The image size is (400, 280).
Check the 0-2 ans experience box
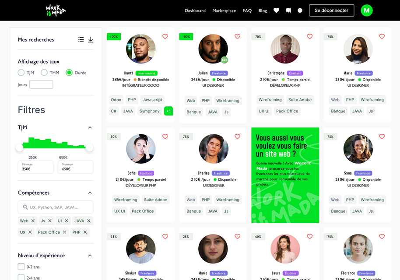coord(21,267)
